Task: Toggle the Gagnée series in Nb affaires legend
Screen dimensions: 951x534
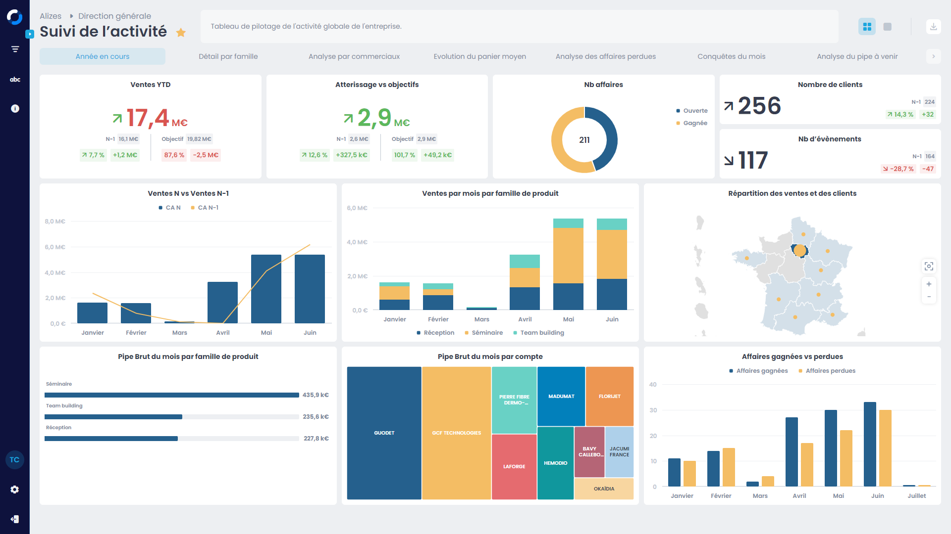Action: (x=692, y=123)
